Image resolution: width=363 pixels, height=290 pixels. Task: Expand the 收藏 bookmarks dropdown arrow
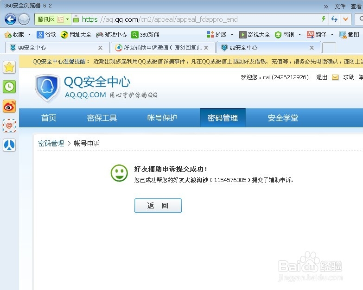pos(29,35)
